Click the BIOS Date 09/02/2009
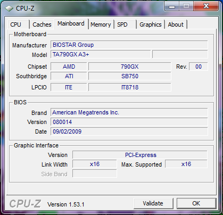 coord(129,131)
